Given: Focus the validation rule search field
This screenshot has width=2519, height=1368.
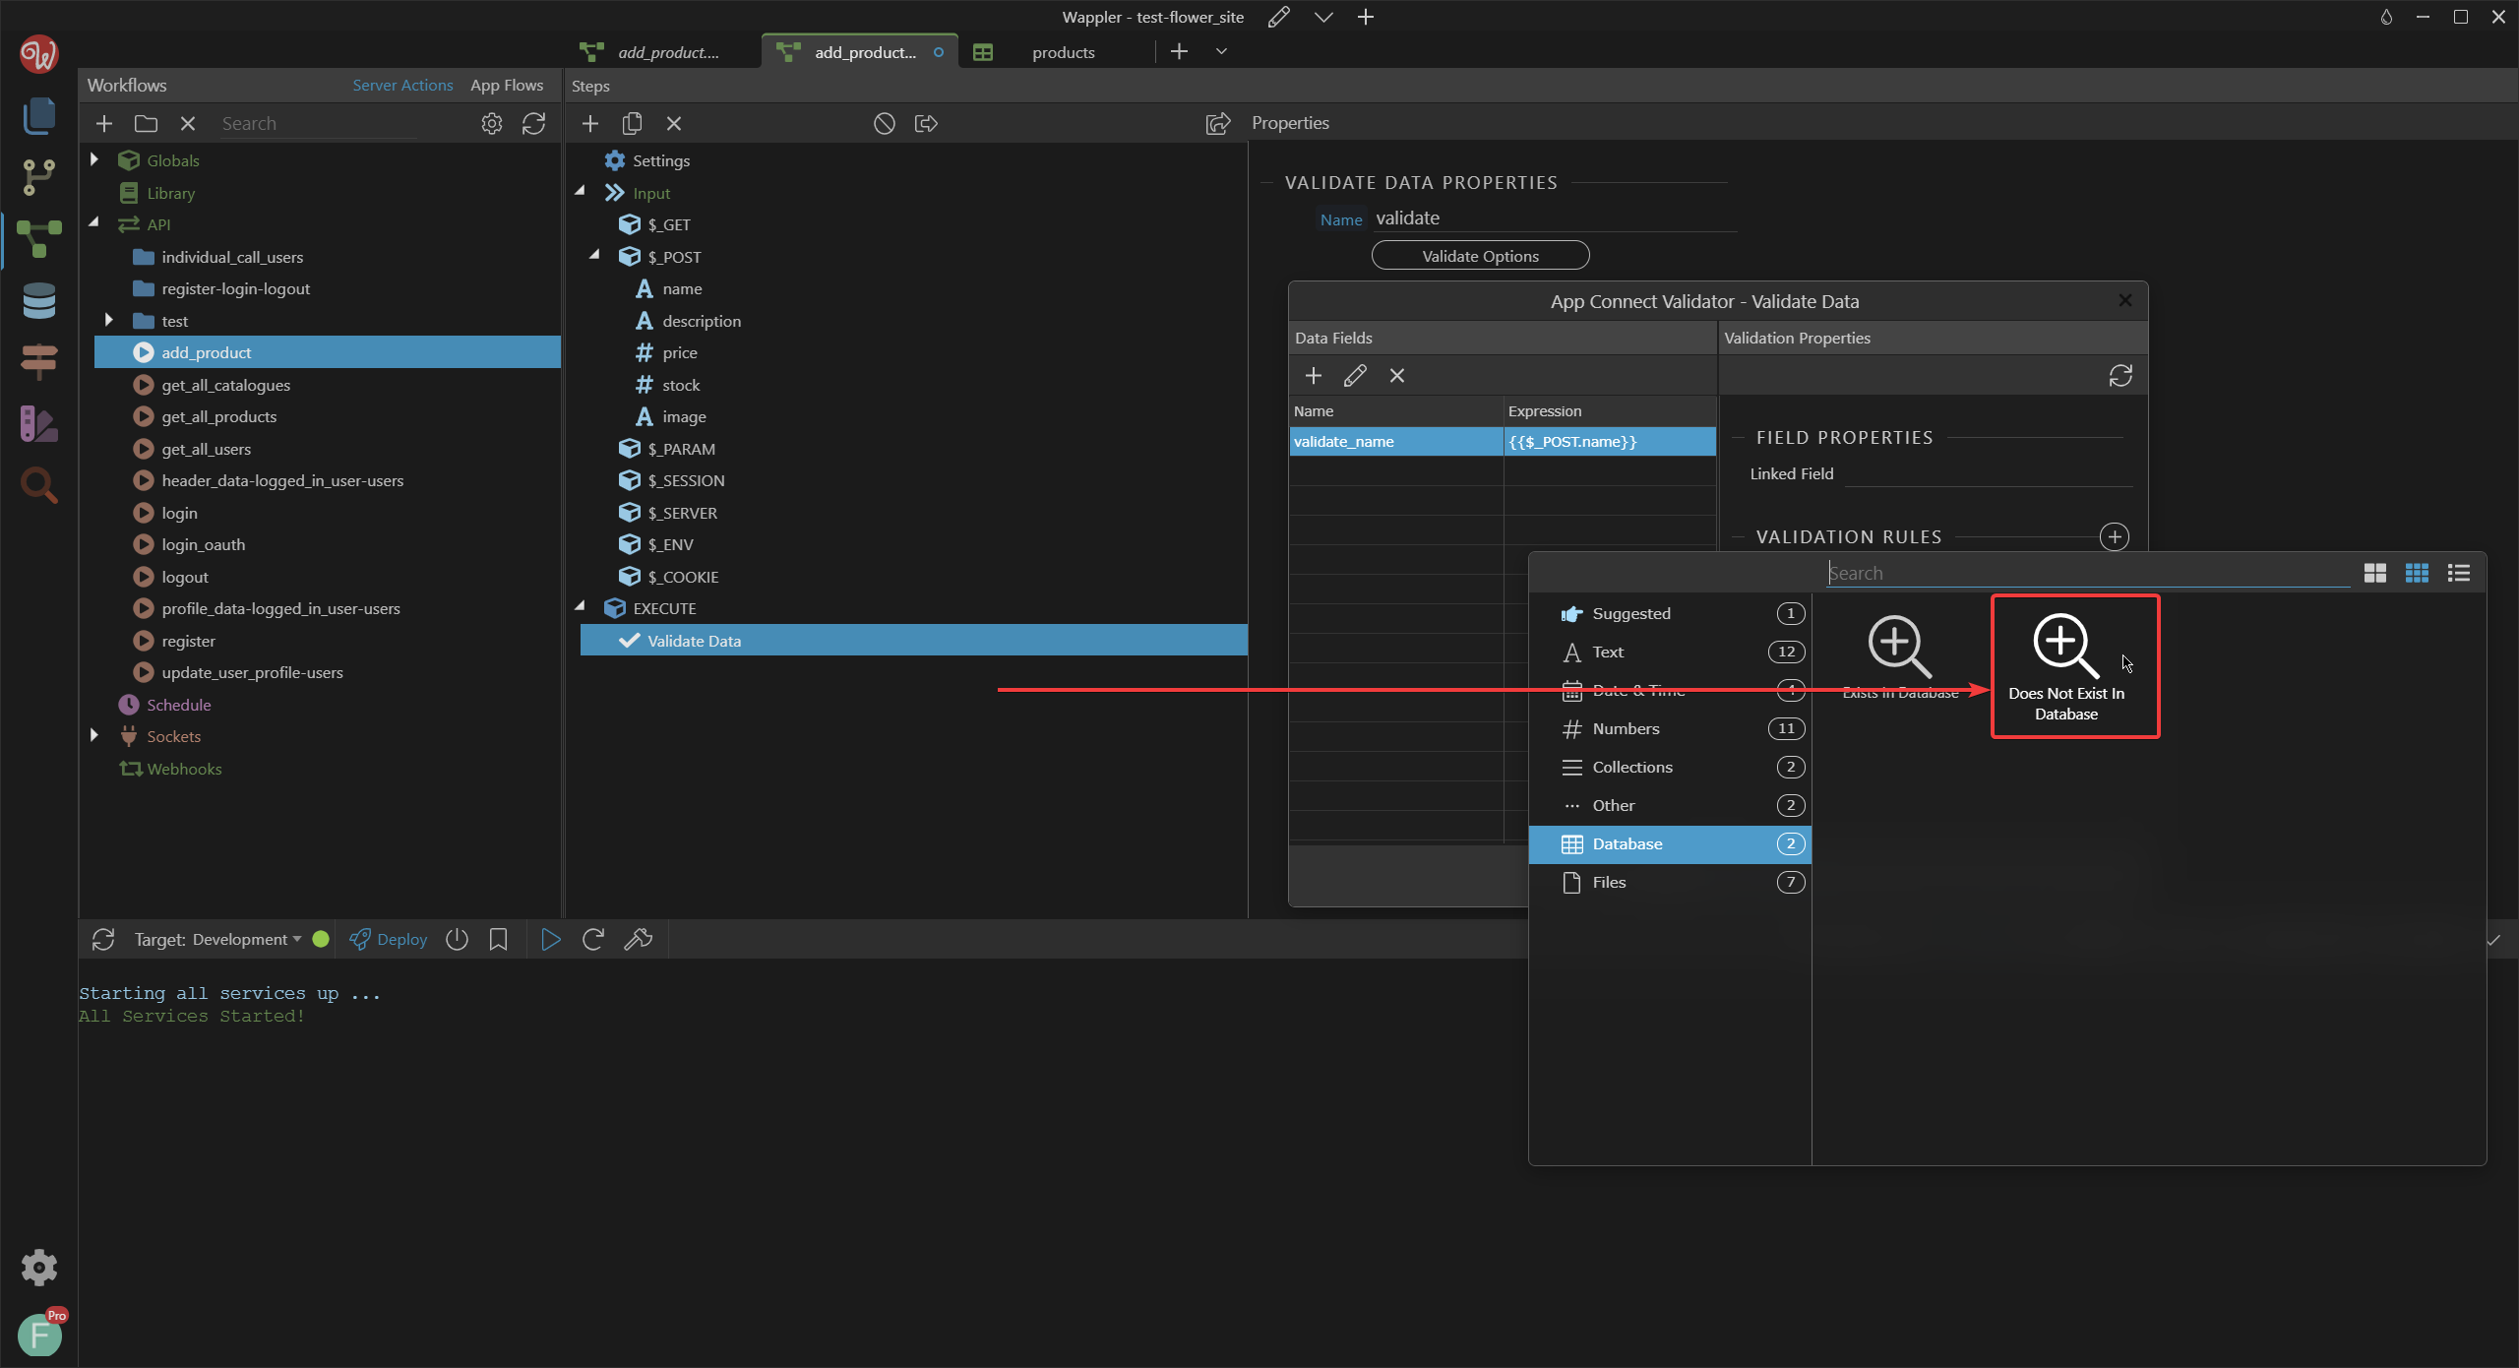Looking at the screenshot, I should (x=2088, y=573).
